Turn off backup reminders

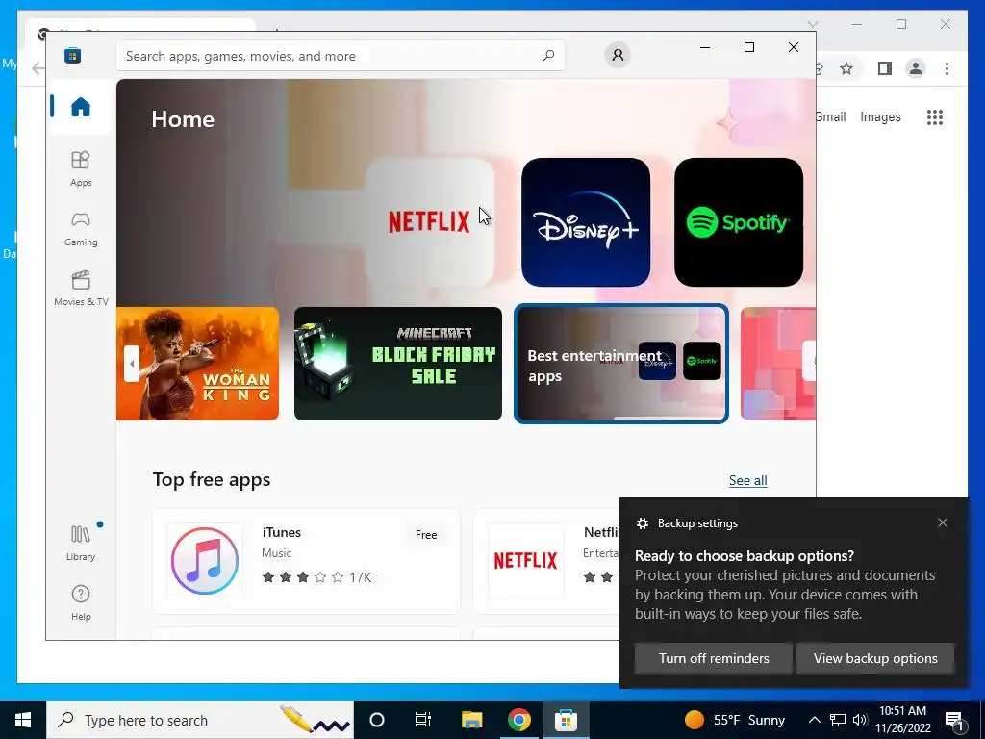click(x=713, y=658)
